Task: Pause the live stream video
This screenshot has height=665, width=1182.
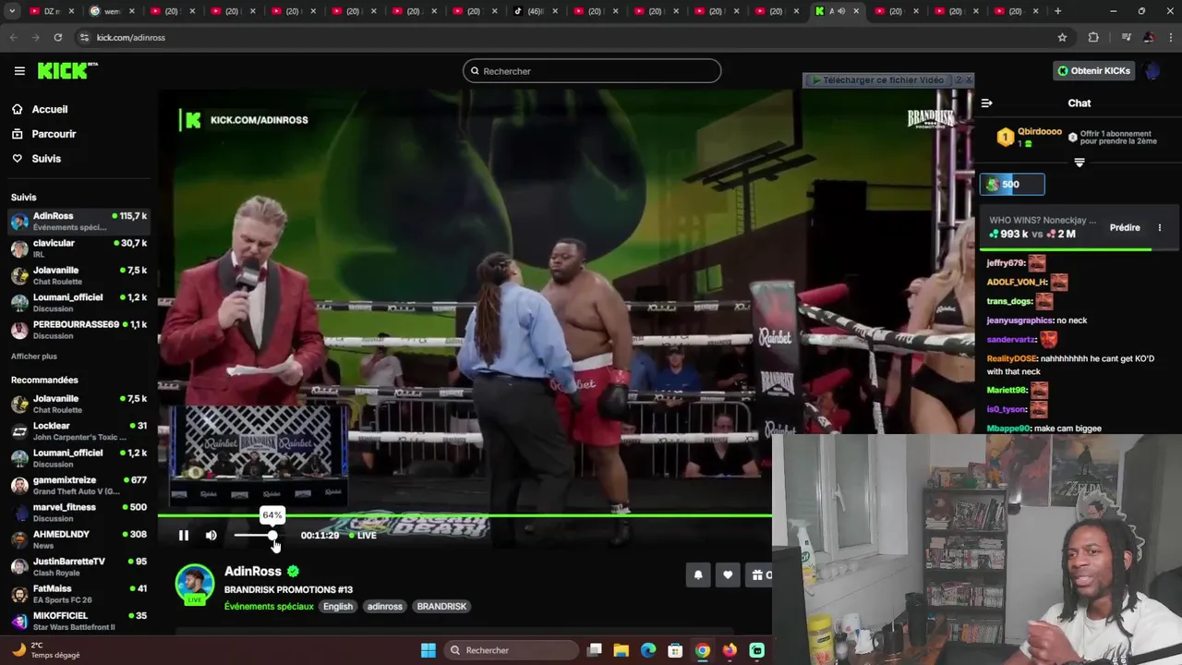Action: [x=184, y=536]
